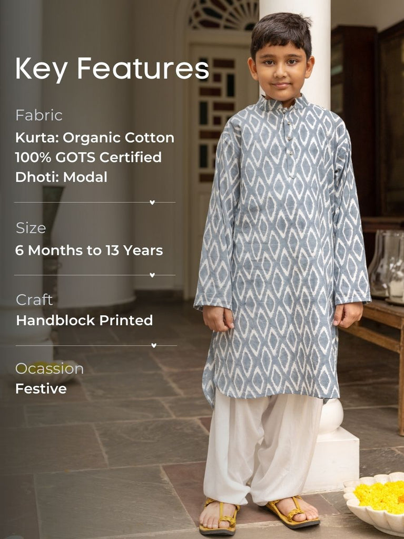The image size is (404, 539).
Task: Click the yellow sandals on the boy's feet
Action: (259, 515)
